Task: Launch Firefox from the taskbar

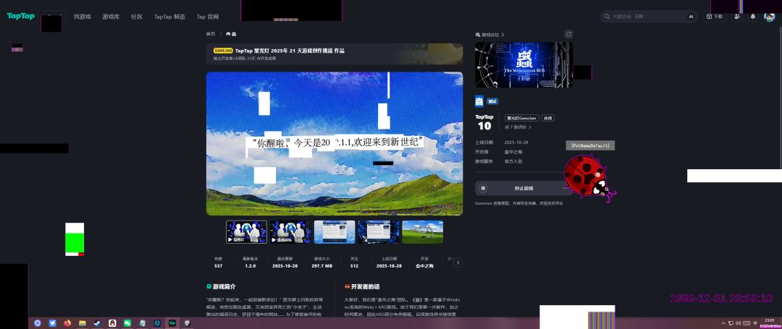Action: pyautogui.click(x=67, y=323)
